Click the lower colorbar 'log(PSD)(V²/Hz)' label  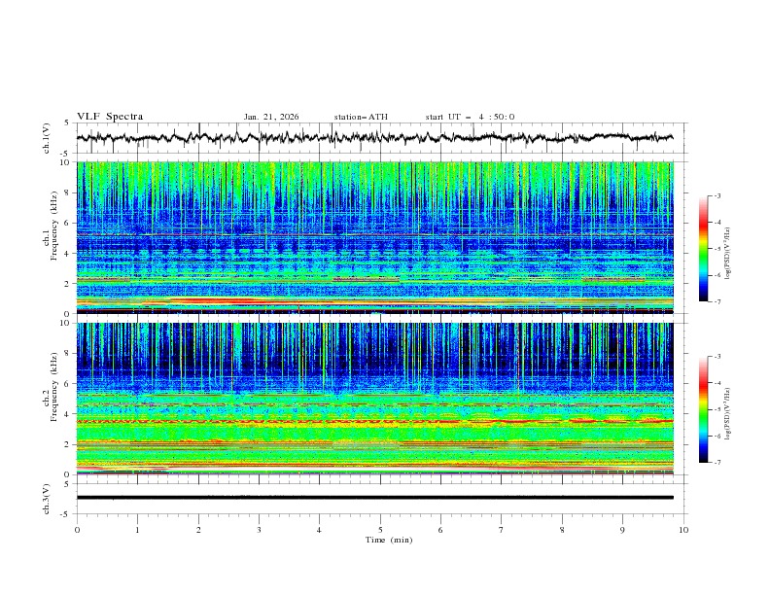click(728, 414)
